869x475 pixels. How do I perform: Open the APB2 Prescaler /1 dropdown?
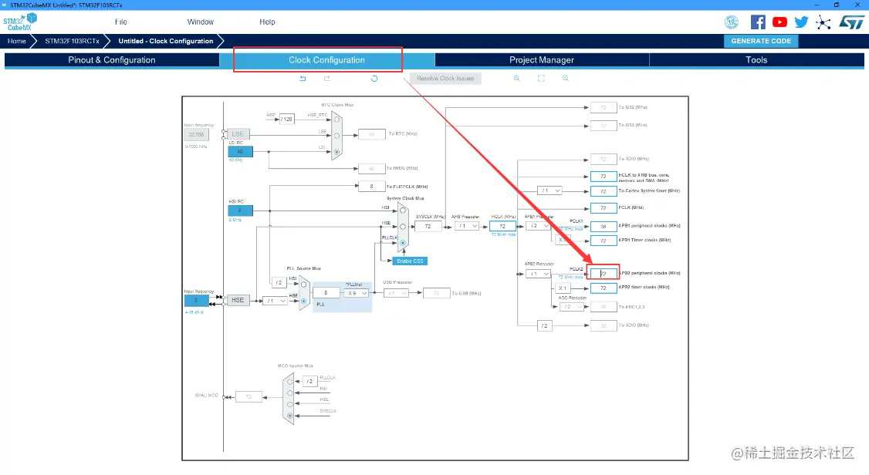(538, 274)
